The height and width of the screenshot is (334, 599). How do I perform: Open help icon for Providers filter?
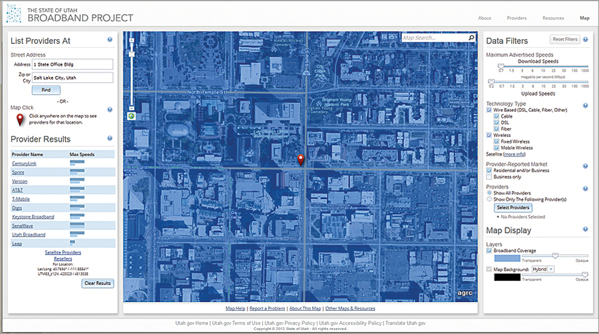[585, 188]
